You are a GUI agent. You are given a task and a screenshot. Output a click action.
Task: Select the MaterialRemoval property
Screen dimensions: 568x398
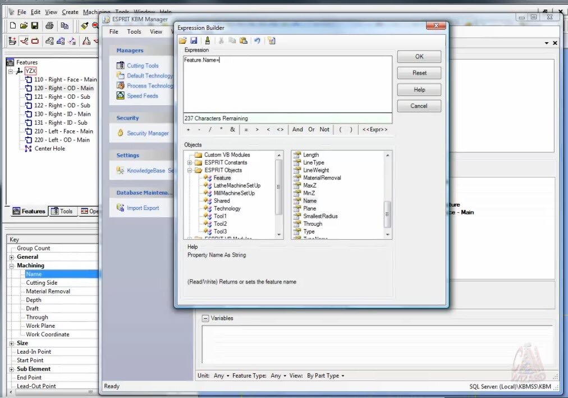tap(322, 178)
